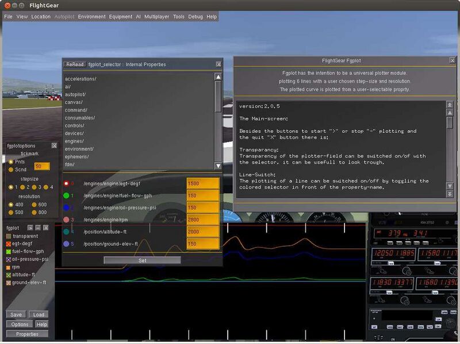Close the FlightGear Fgplot help window

(453, 60)
